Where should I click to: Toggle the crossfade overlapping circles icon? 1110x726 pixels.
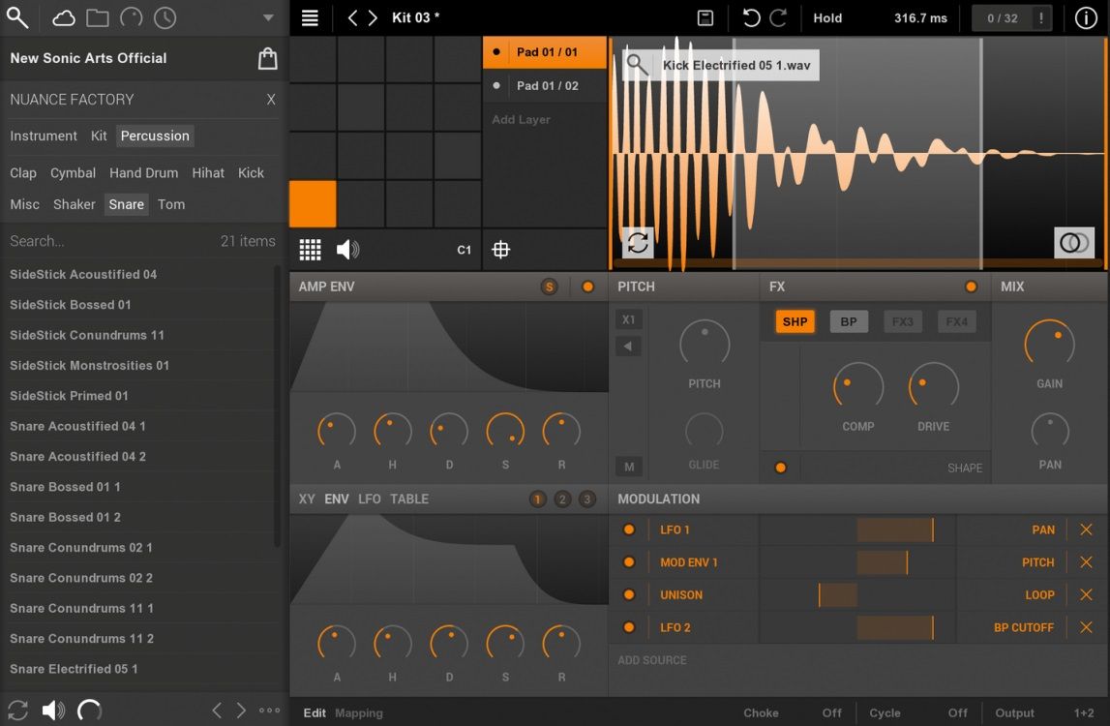tap(1074, 243)
